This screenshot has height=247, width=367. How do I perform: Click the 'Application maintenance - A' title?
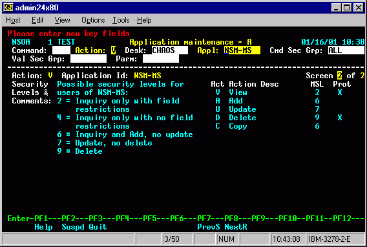pyautogui.click(x=191, y=42)
